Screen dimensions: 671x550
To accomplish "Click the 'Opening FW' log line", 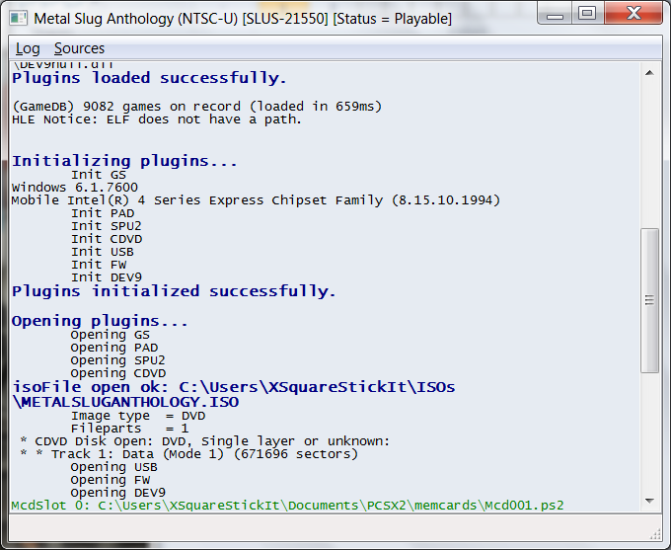I will tap(111, 480).
